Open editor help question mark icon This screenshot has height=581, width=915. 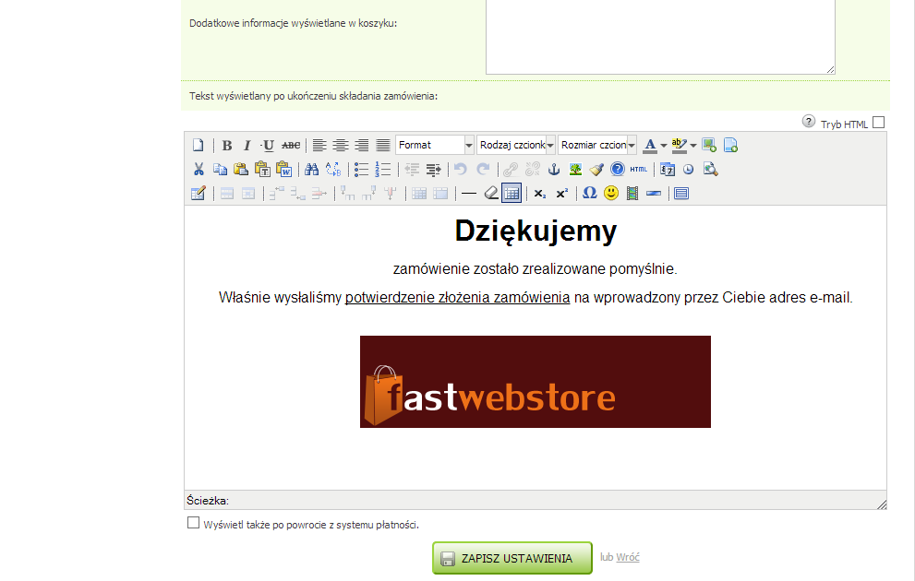pyautogui.click(x=618, y=169)
